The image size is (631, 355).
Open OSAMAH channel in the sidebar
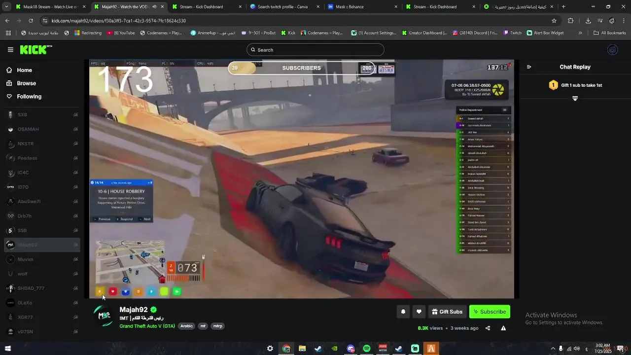[x=42, y=129]
